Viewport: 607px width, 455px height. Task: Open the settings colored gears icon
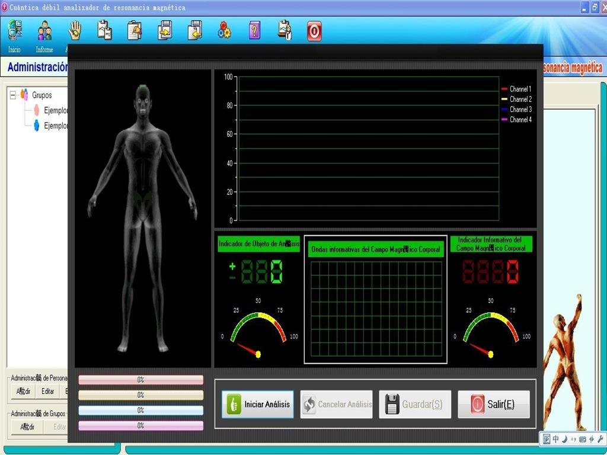pos(225,30)
